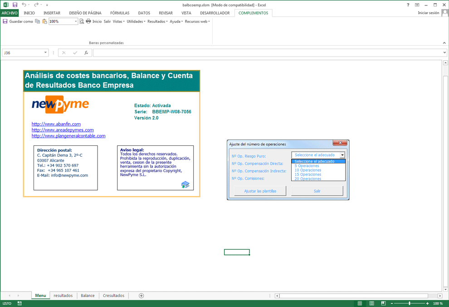Screen dimensions: 449x307
Task: Expand the formula bar with its arrow
Action: coord(444,53)
